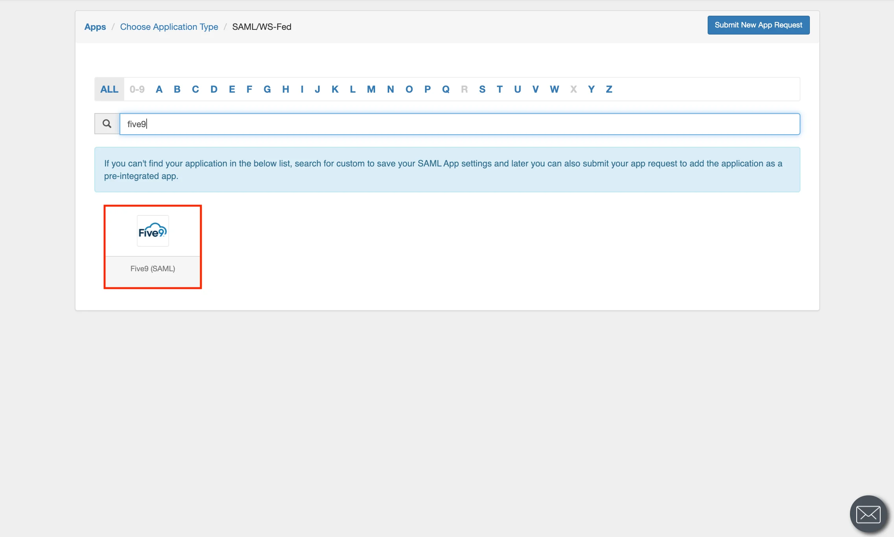The image size is (894, 537).
Task: Click the Submit New App Request button
Action: click(759, 25)
